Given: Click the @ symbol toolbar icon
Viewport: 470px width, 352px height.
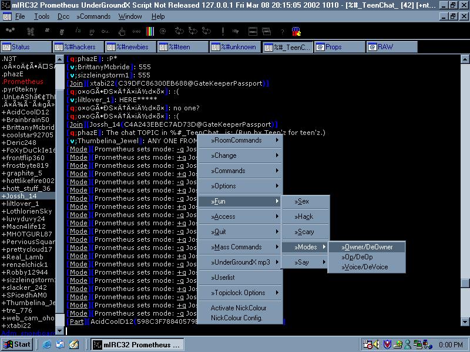Looking at the screenshot, I should 163,31.
